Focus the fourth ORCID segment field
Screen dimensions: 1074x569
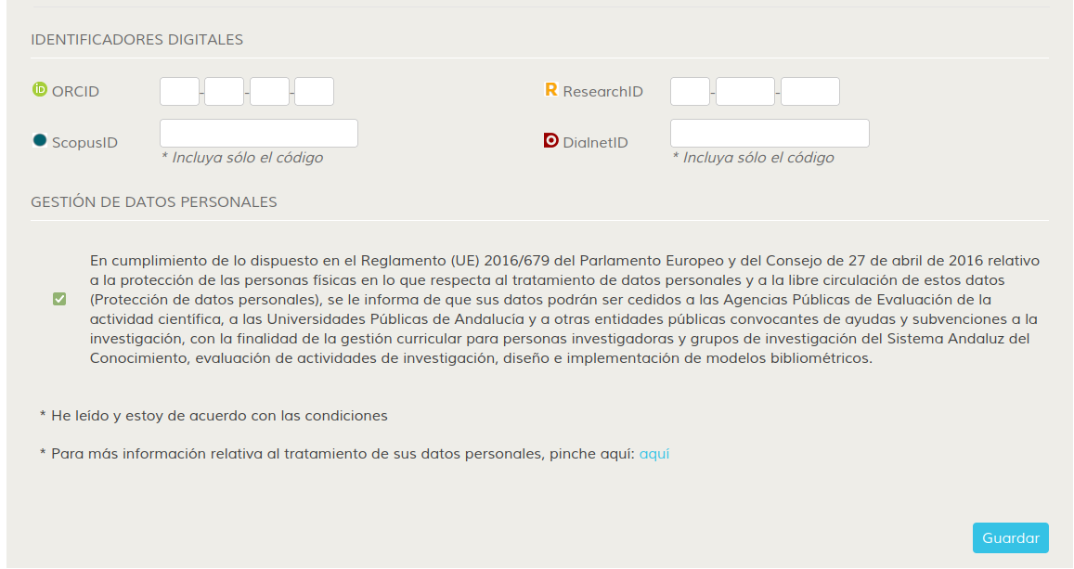pyautogui.click(x=314, y=92)
